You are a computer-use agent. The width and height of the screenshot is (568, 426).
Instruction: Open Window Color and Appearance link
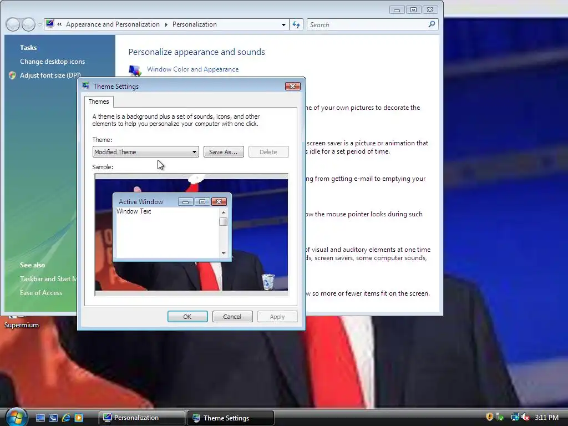192,69
